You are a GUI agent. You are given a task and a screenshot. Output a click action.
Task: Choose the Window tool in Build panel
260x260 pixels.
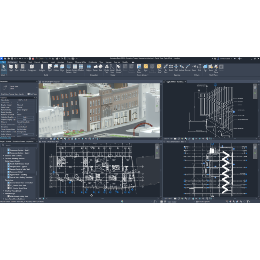pos(23,67)
